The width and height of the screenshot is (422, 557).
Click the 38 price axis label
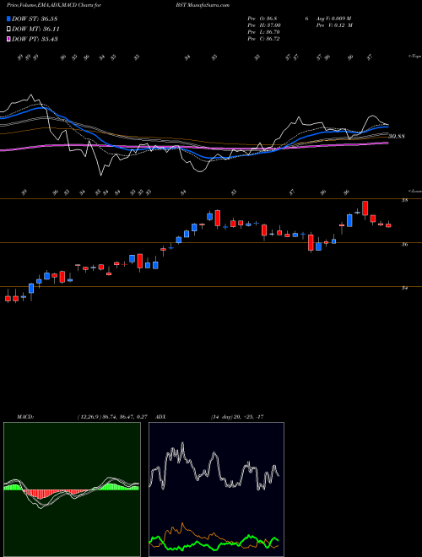tap(404, 200)
